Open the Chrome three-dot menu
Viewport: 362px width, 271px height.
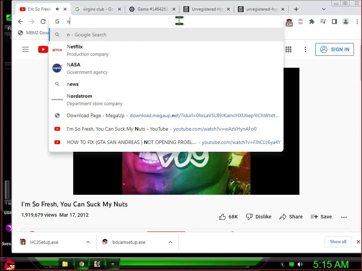357,22
